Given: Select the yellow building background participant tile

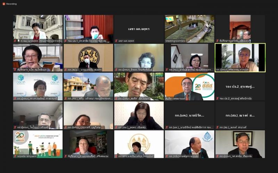Looking at the screenshot, I should click(x=88, y=86).
